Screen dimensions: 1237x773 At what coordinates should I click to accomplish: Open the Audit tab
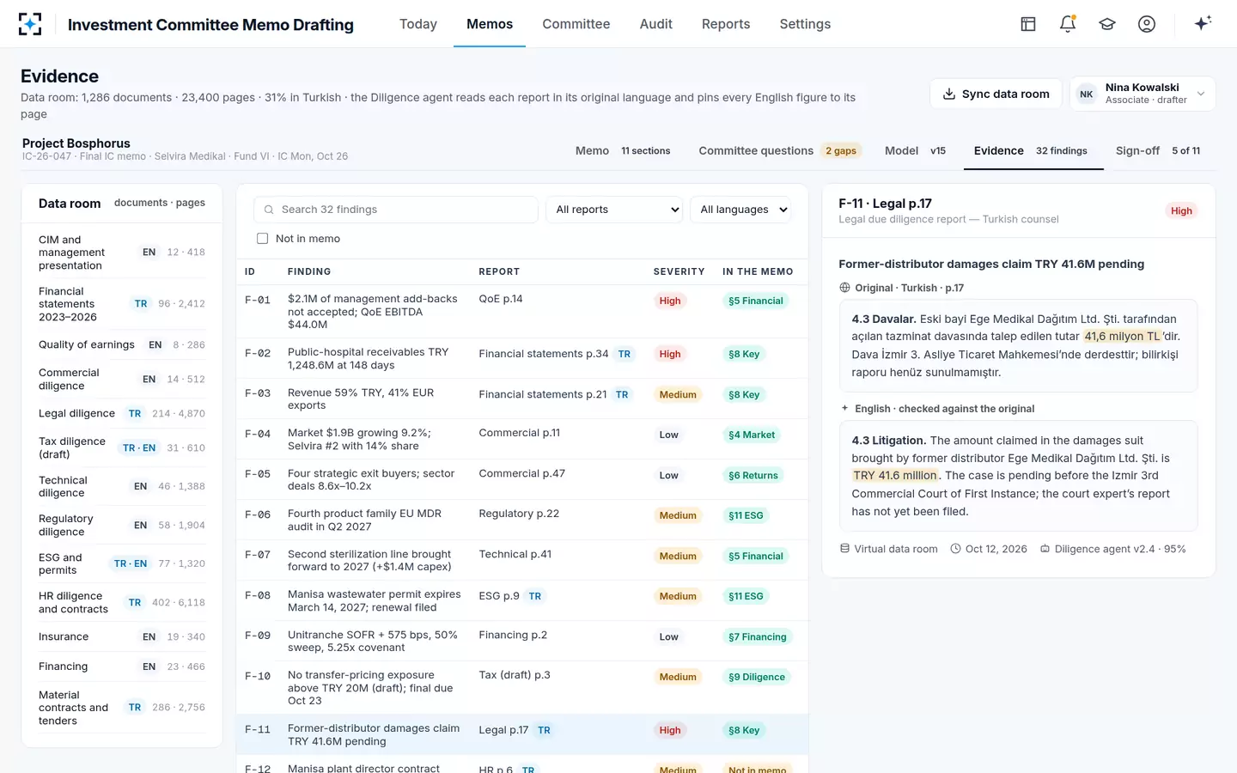click(x=655, y=24)
